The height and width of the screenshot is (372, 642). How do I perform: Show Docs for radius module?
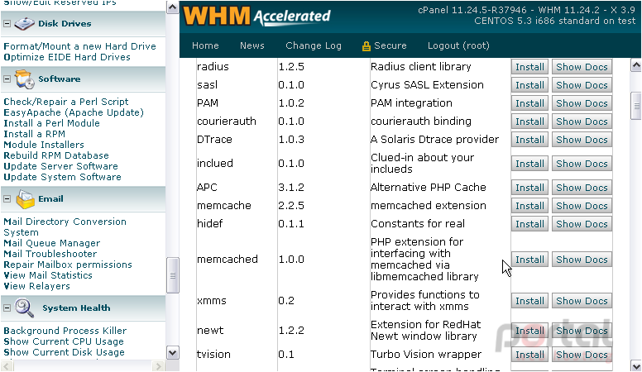[582, 67]
